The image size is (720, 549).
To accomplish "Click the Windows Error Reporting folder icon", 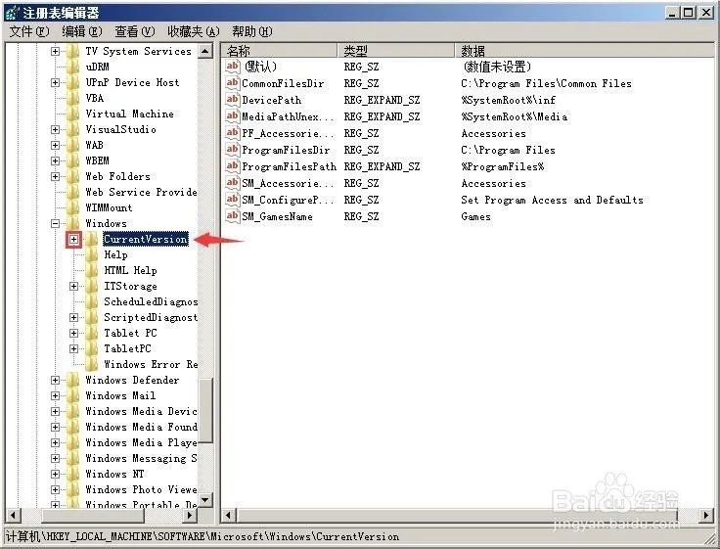I will coord(92,364).
